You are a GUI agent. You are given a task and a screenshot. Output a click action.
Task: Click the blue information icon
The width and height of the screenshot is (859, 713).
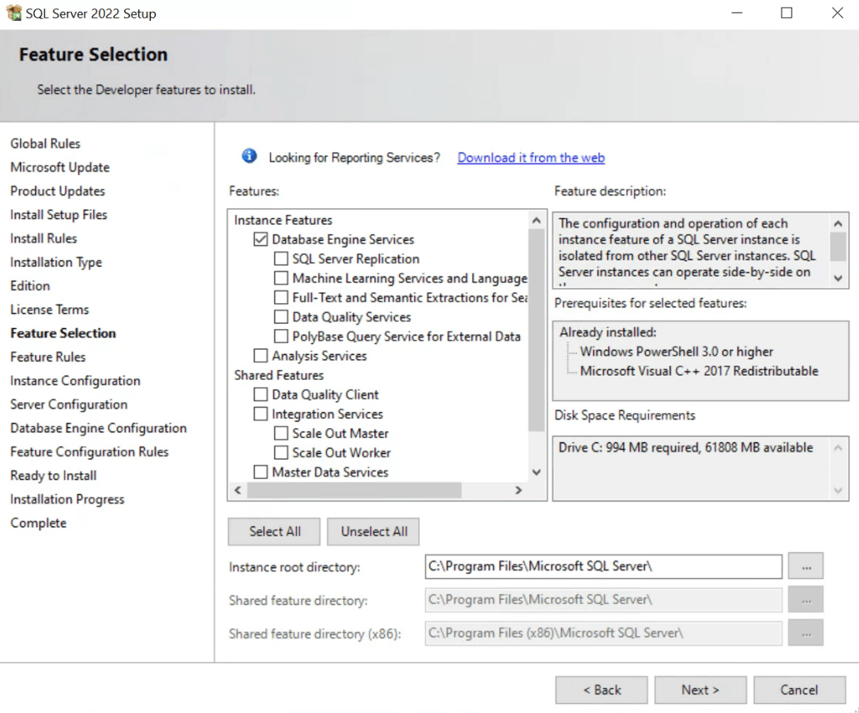click(249, 157)
